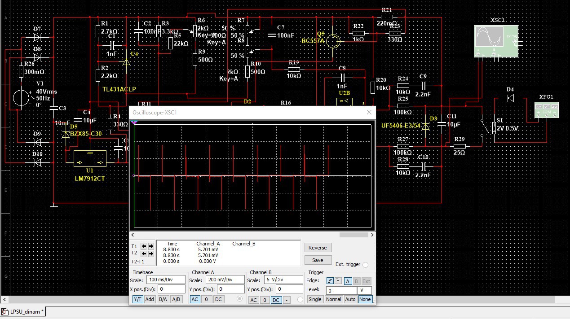Image resolution: width=570 pixels, height=319 pixels.
Task: Move cursor T2 left with the arrow
Action: (144, 254)
